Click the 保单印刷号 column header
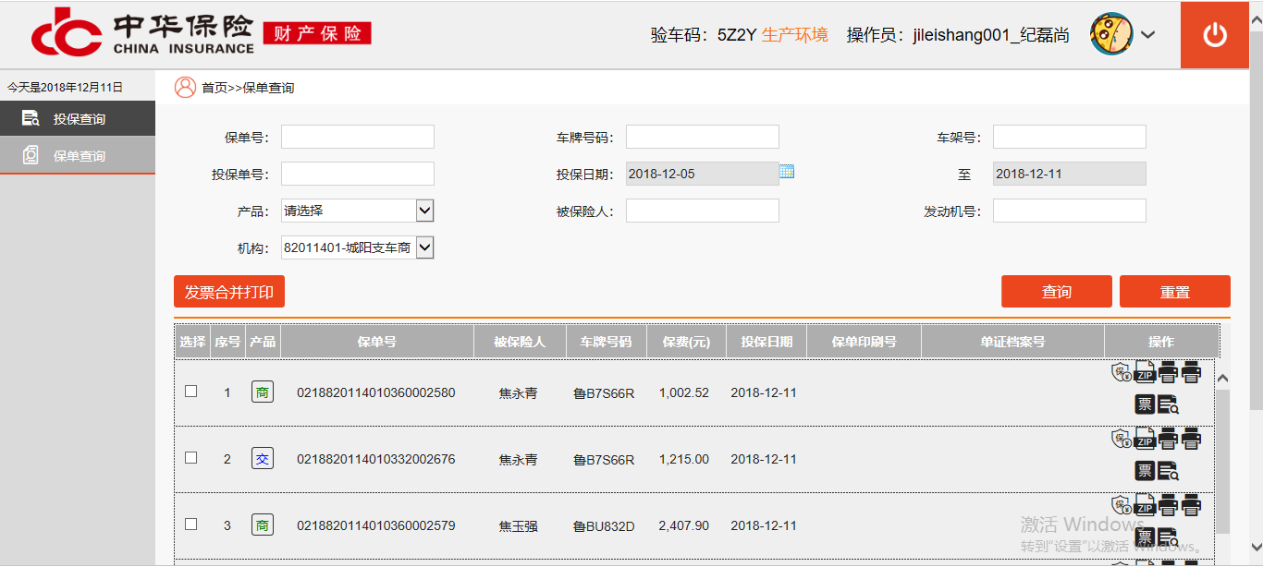The image size is (1263, 567). [864, 342]
